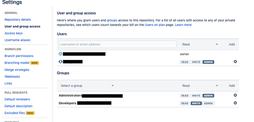Image resolution: width=254 pixels, height=122 pixels.
Task: Click the owner's avatar icon
Action: coord(60,54)
